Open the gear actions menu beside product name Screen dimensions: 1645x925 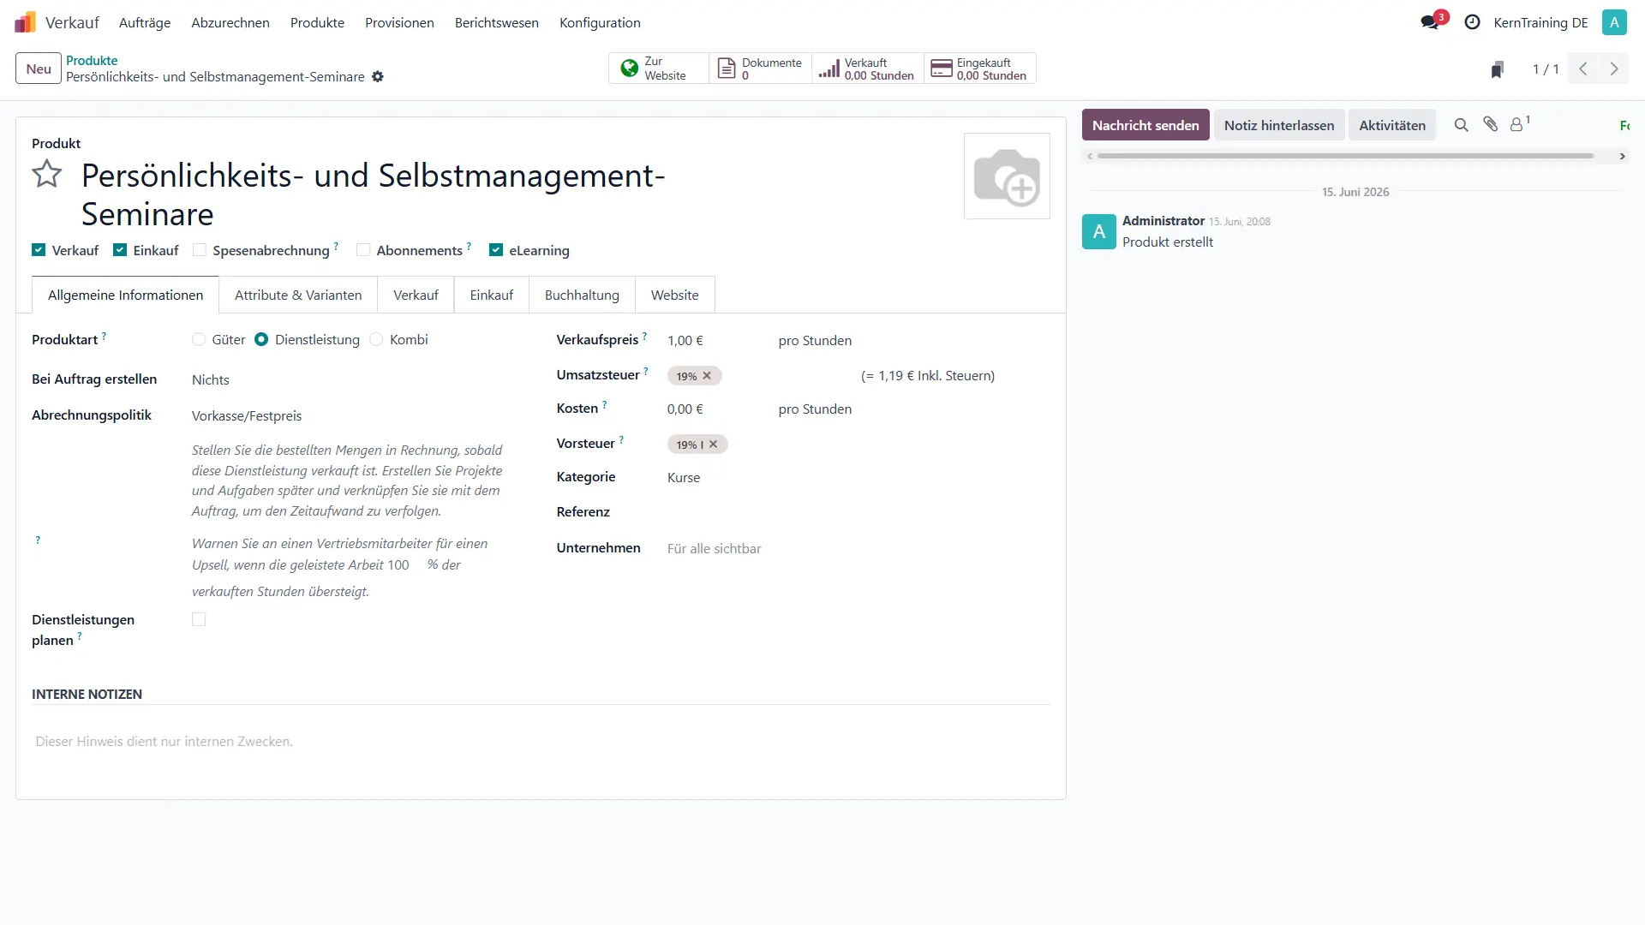[378, 77]
